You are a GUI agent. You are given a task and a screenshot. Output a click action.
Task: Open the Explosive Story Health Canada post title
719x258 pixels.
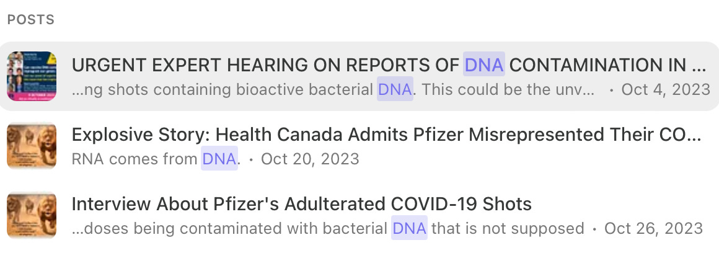(387, 135)
